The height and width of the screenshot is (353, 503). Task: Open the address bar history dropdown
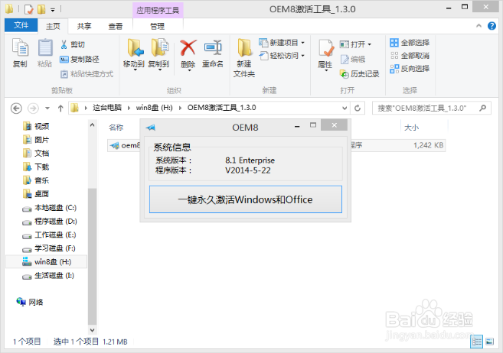click(345, 108)
